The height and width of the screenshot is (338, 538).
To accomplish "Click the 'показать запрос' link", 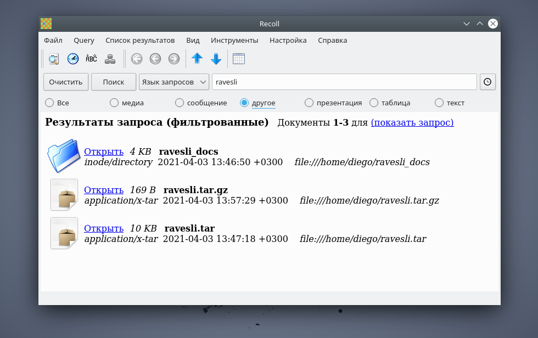I will [412, 122].
